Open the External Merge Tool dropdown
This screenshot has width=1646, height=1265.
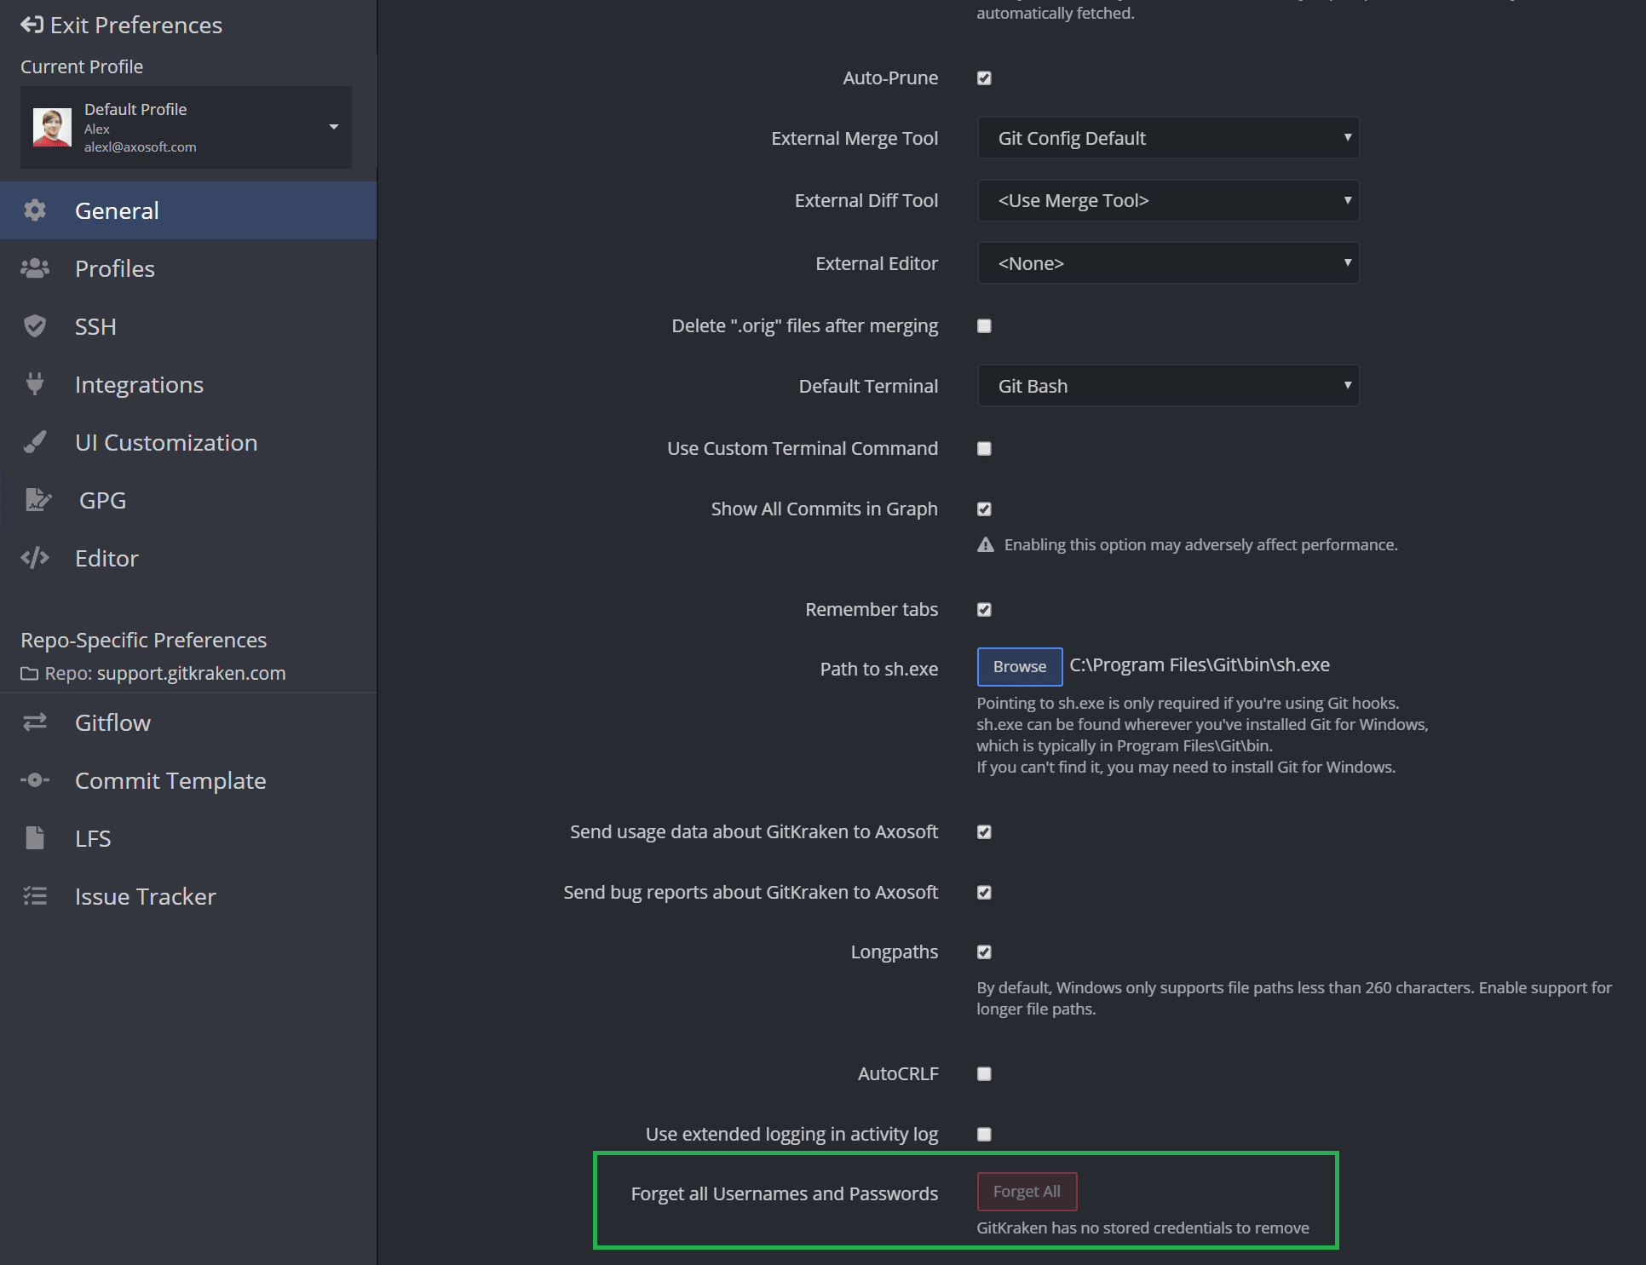tap(1167, 137)
